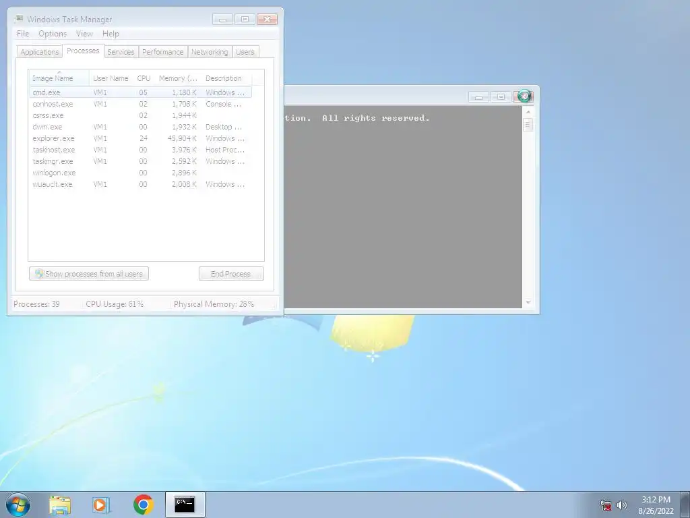Click the Task Manager title bar icon

(x=18, y=19)
